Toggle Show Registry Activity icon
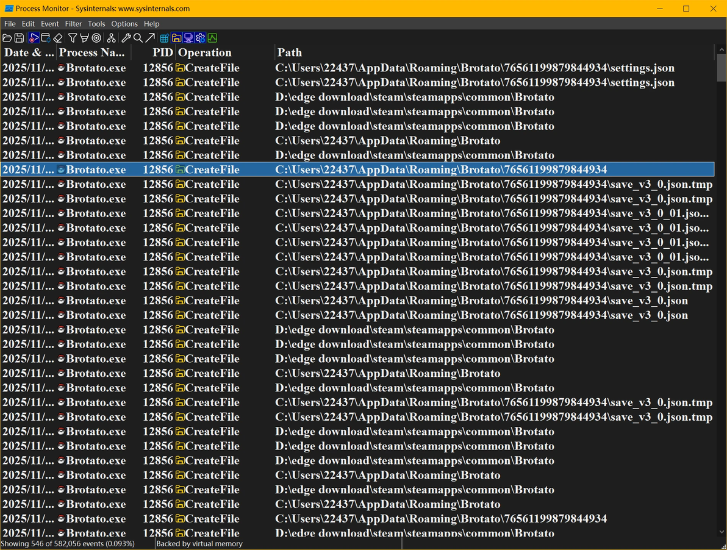Viewport: 727px width, 550px height. (x=164, y=38)
